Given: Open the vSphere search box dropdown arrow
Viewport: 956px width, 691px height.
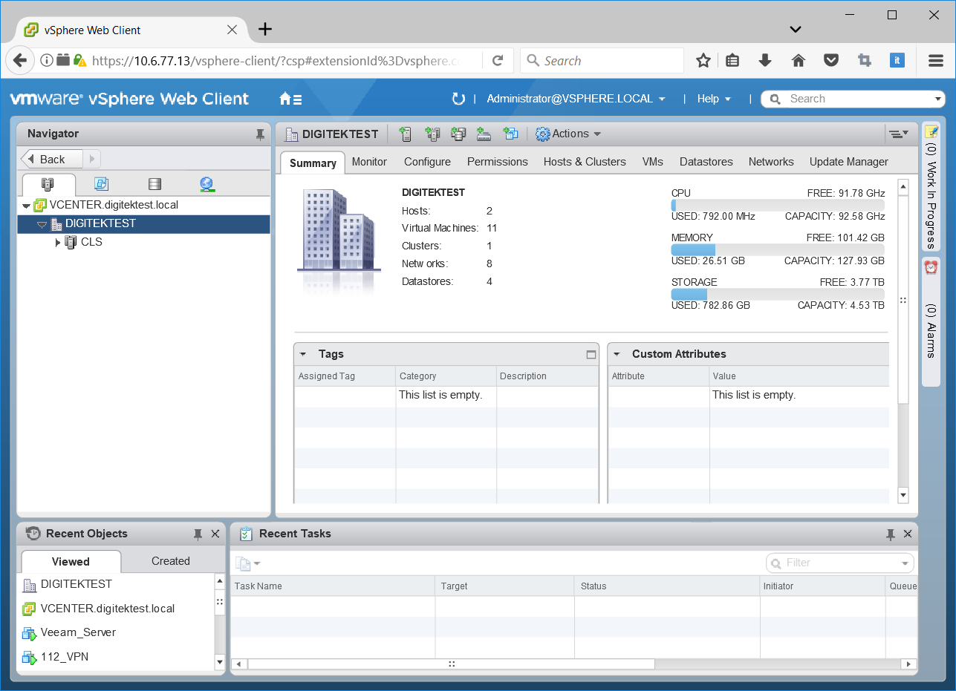Looking at the screenshot, I should pos(938,99).
